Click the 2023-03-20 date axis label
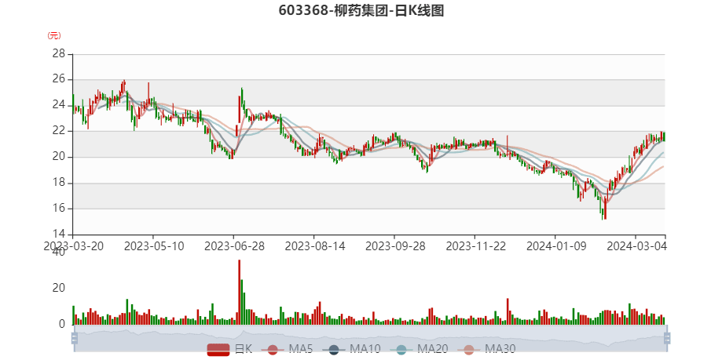The image size is (722, 360). click(x=72, y=245)
